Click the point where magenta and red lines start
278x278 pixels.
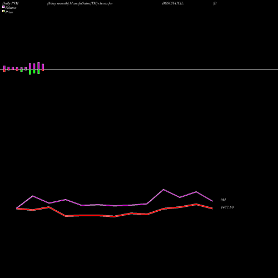click(17, 209)
